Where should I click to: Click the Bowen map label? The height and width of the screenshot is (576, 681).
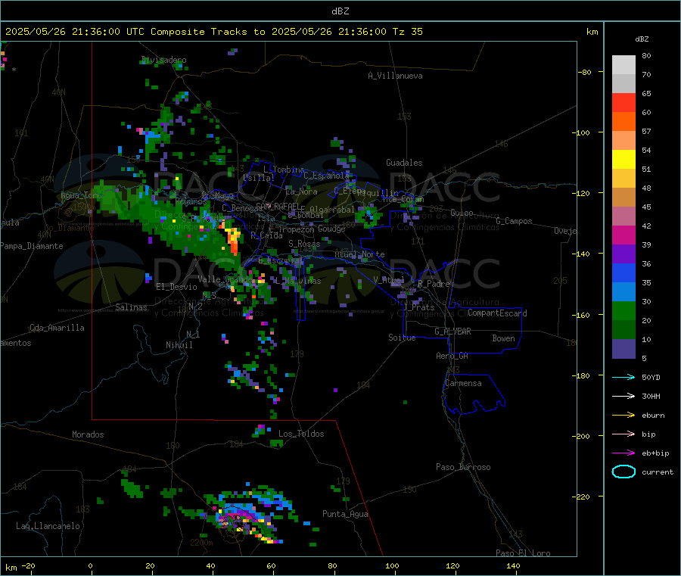[504, 338]
